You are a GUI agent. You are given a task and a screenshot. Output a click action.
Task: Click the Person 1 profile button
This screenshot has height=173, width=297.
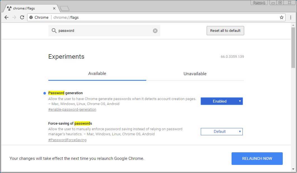pyautogui.click(x=259, y=3)
